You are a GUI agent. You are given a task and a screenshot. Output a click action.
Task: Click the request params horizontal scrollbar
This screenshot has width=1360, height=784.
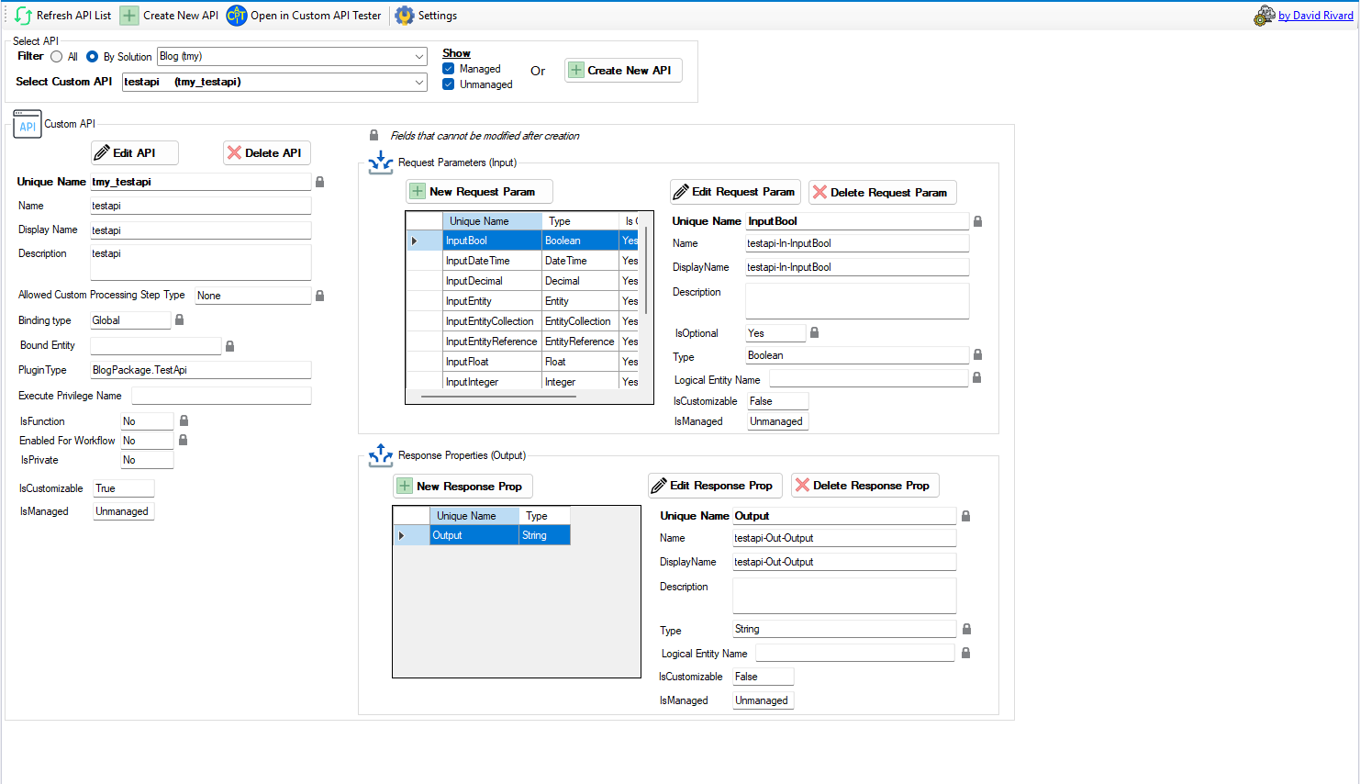pyautogui.click(x=499, y=397)
